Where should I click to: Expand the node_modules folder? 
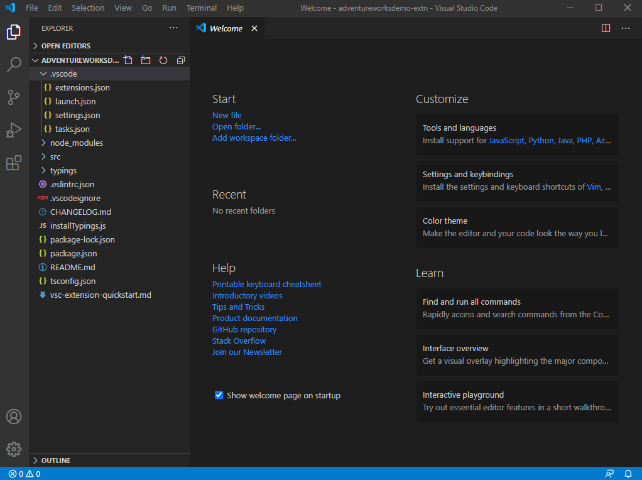[76, 143]
